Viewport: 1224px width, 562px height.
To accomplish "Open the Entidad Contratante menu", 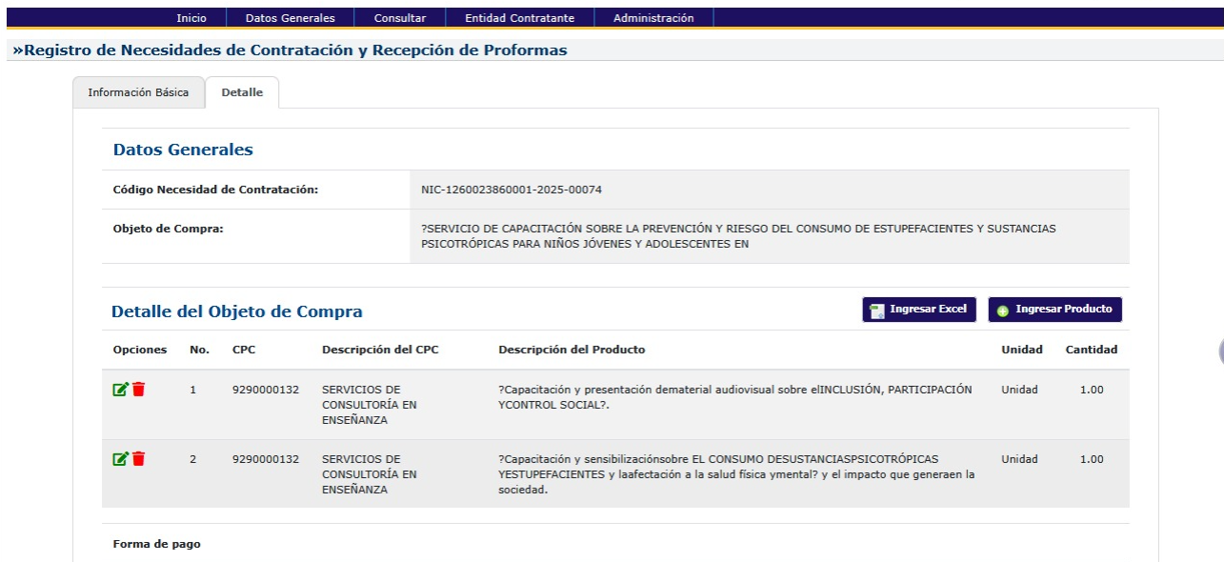I will (519, 18).
